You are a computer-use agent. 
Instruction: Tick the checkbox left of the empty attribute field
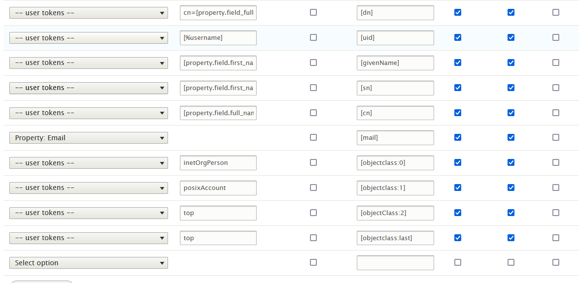pos(313,262)
